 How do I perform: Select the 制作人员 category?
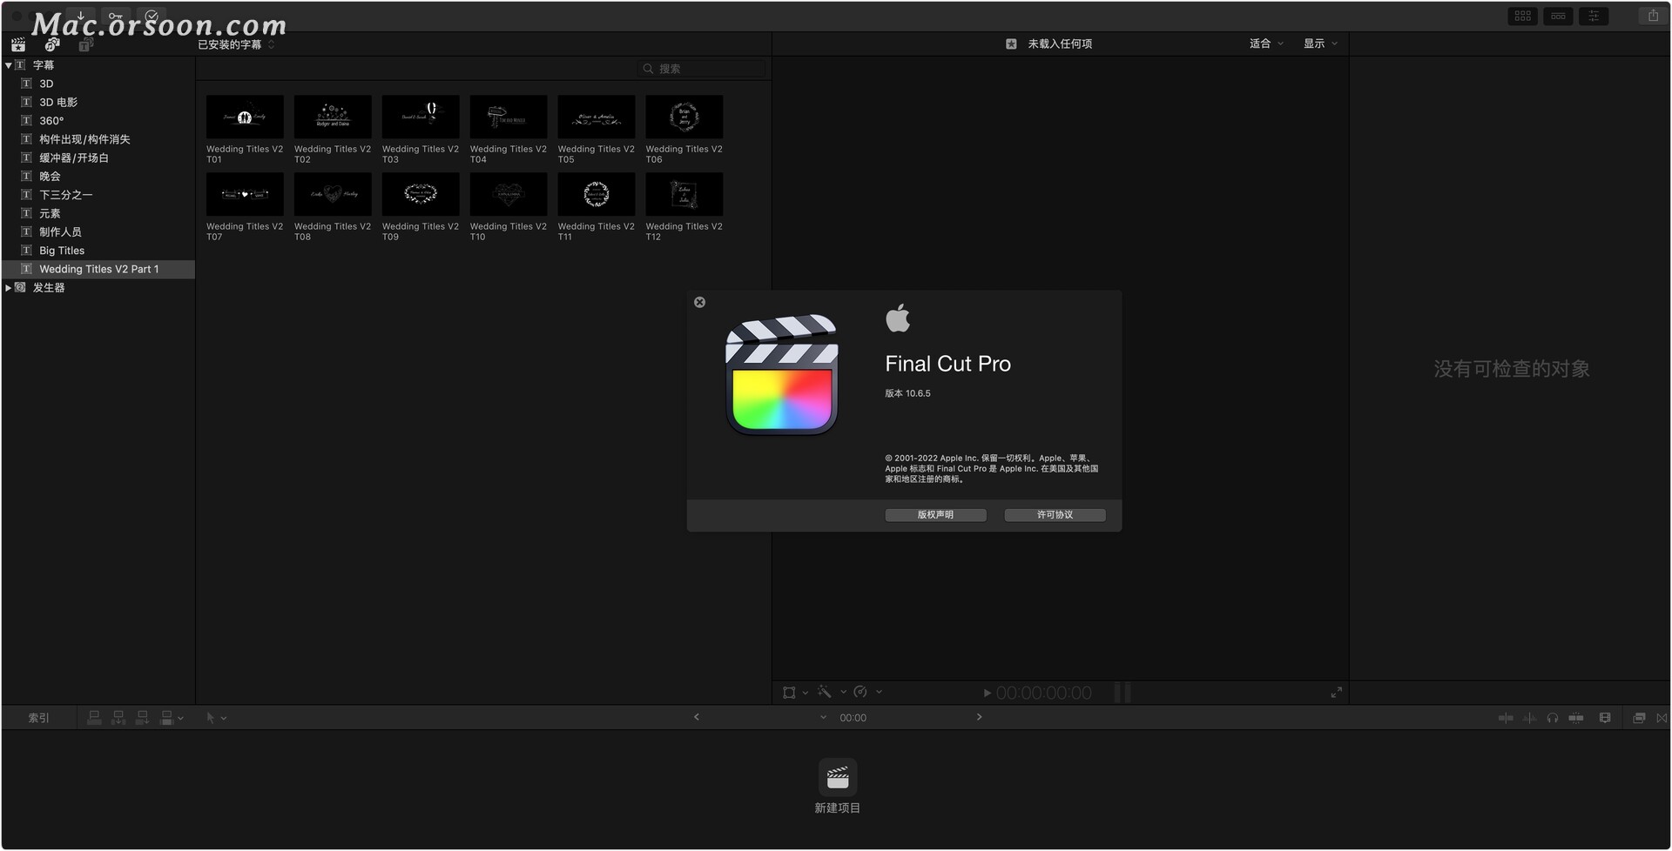98,232
